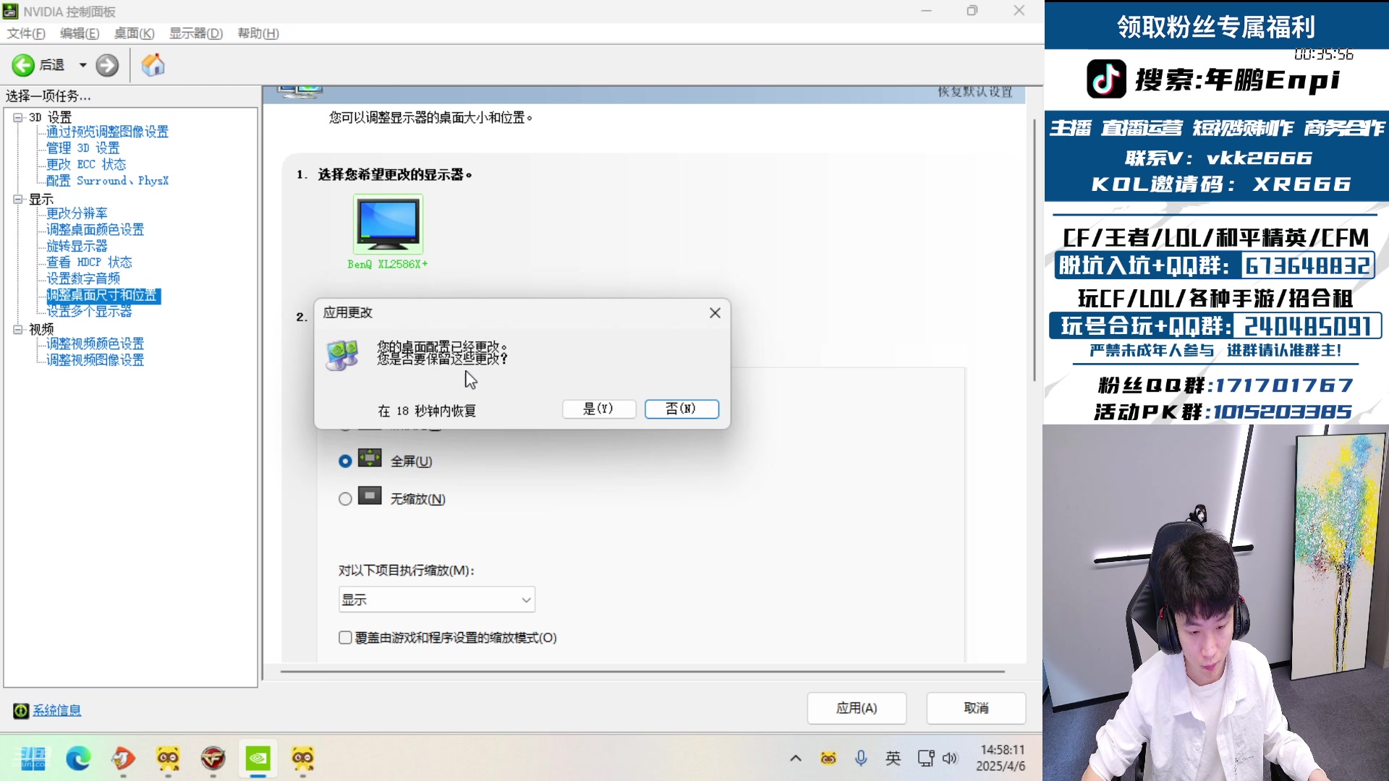Open the volume speaker tray icon
The width and height of the screenshot is (1389, 781).
point(950,759)
